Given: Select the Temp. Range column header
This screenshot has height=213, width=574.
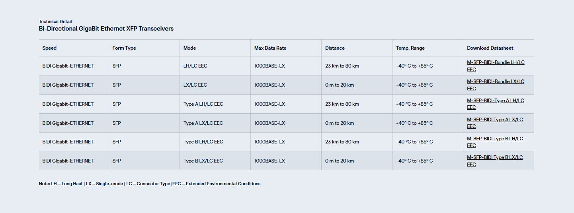Looking at the screenshot, I should pos(410,48).
